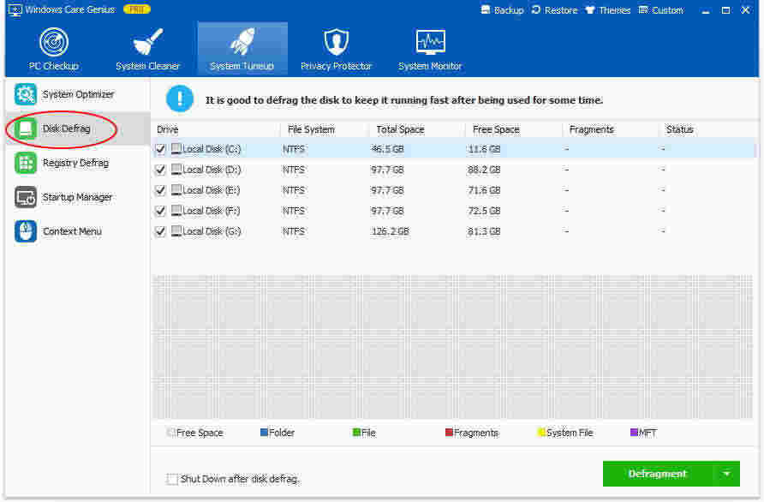Click the 46.5 GB total space cell
764x502 pixels.
[x=387, y=149]
